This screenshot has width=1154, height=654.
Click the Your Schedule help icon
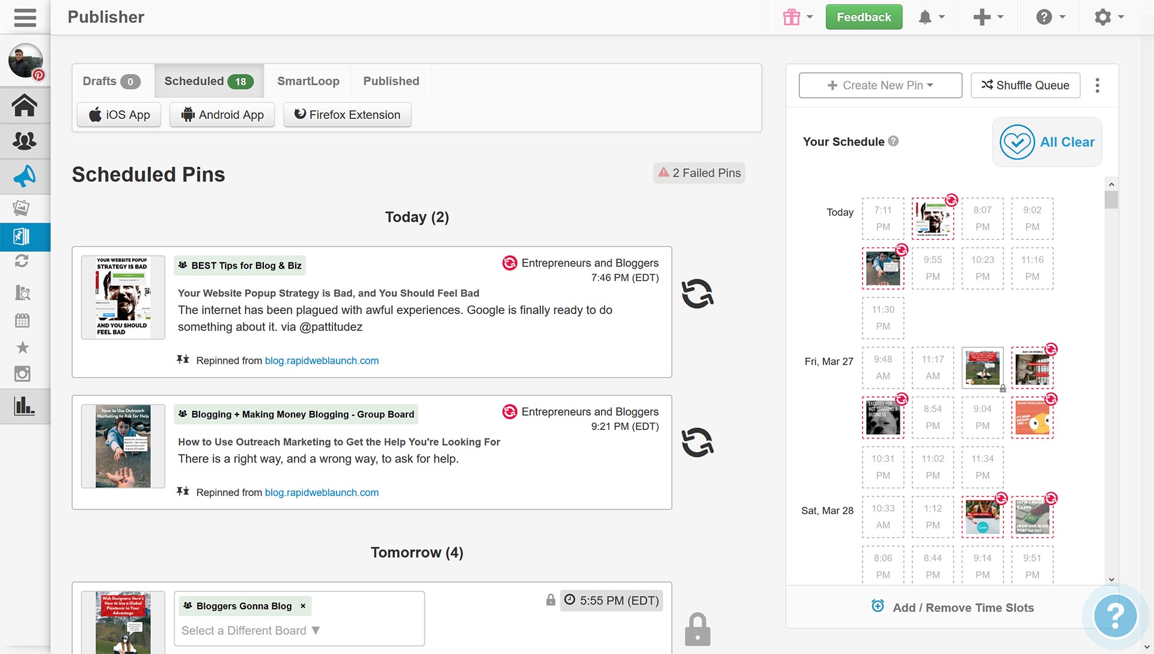[x=893, y=141]
